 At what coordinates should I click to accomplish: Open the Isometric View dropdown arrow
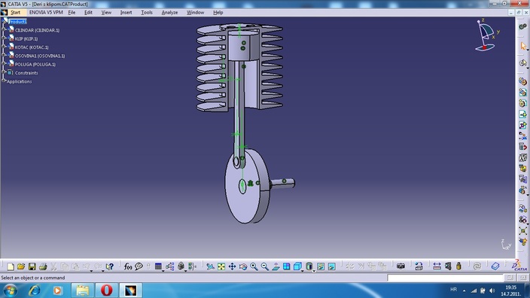[302, 271]
